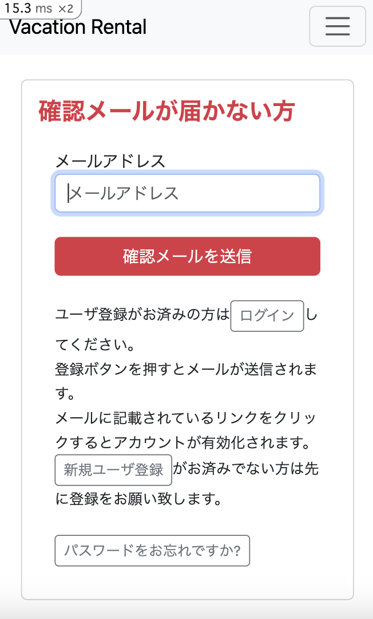Open パスワードをお忘れですか? recovery link
Screen dimensions: 373x619
152,551
